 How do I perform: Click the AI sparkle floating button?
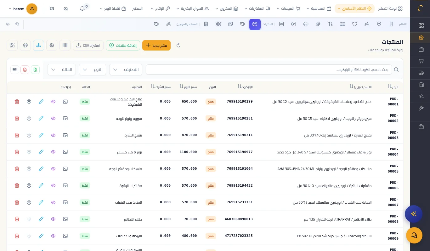414,214
